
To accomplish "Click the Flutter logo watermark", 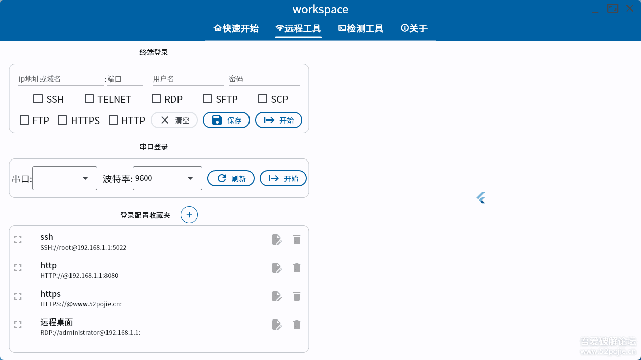I will click(480, 197).
